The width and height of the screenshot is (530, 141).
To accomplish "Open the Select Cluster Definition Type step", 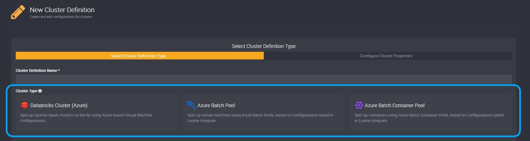I will tap(140, 56).
